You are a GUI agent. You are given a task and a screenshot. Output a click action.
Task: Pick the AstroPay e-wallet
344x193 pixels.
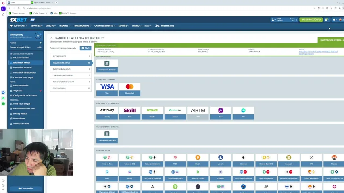tap(107, 113)
